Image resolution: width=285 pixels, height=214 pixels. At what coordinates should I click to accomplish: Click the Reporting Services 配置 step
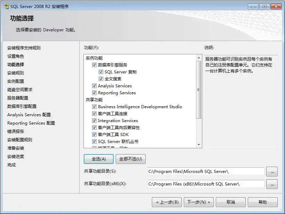point(31,123)
